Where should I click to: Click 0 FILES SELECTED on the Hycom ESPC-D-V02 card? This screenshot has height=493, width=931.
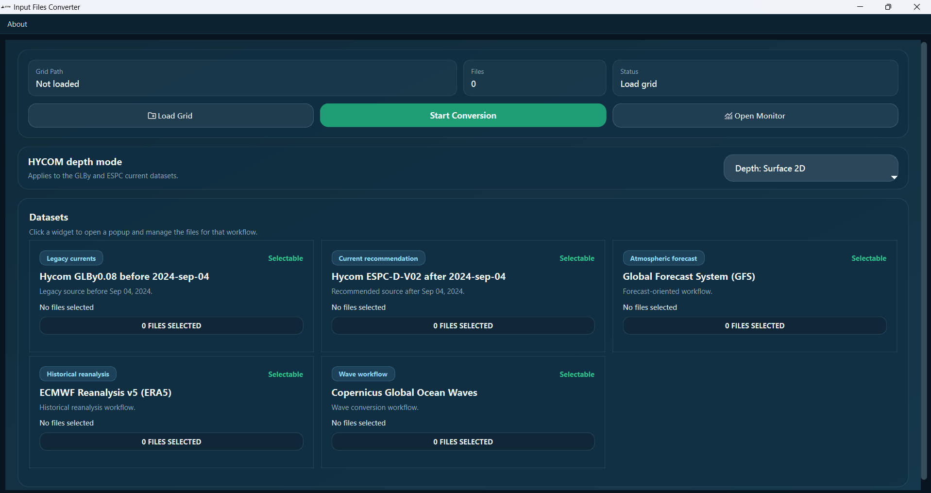463,326
